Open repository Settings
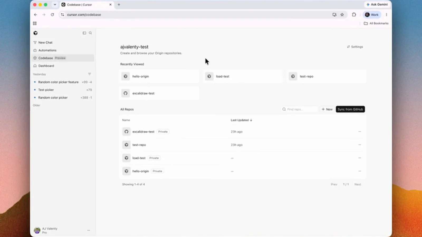Image resolution: width=422 pixels, height=237 pixels. tap(355, 47)
